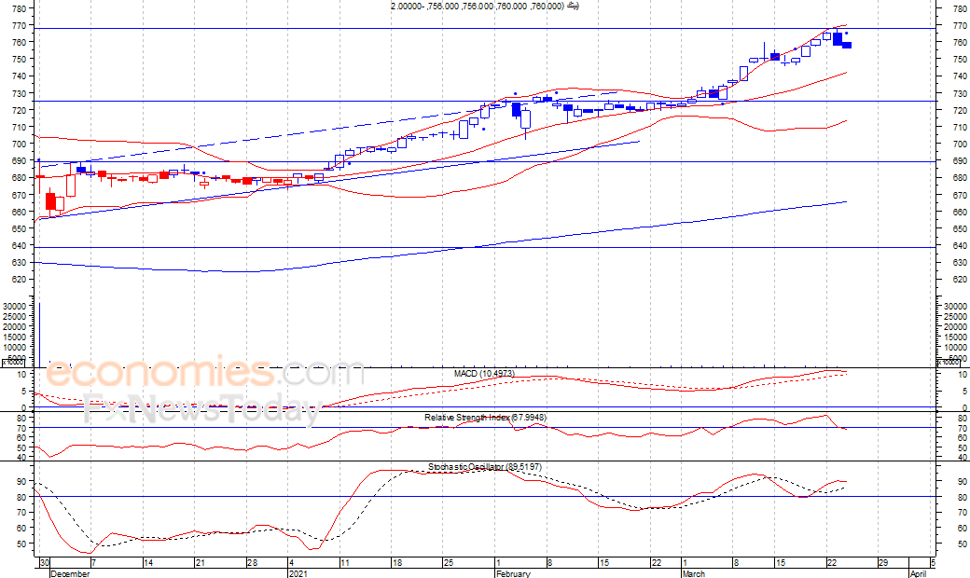Click the 710 value on left price axis
Image resolution: width=970 pixels, height=578 pixels.
[19, 128]
